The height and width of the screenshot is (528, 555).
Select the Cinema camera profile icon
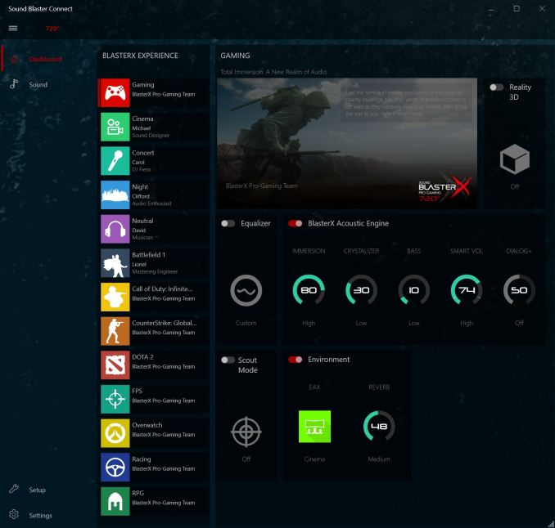(x=115, y=127)
